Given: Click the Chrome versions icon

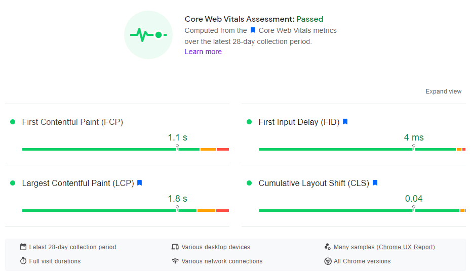Looking at the screenshot, I should [x=328, y=261].
